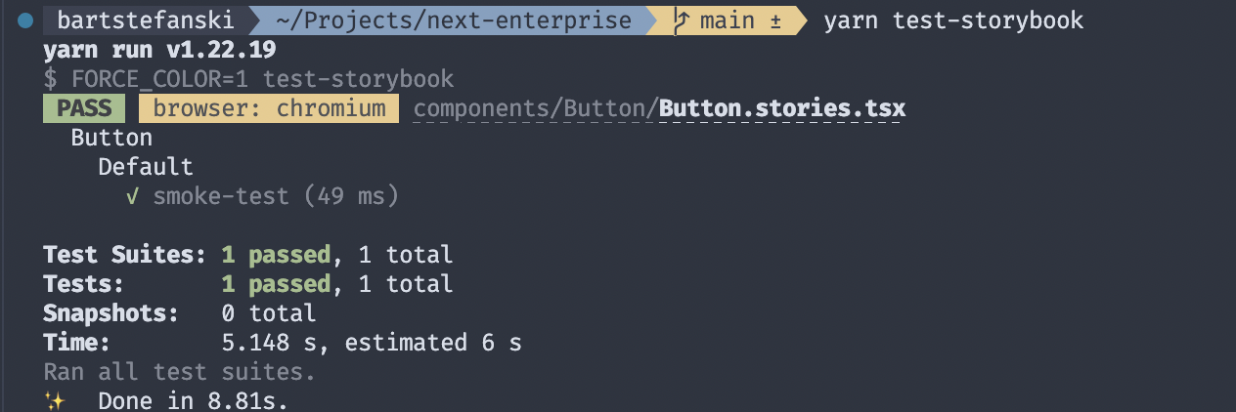1236x412 pixels.
Task: Click the Ran all test suites. text
Action: [179, 372]
